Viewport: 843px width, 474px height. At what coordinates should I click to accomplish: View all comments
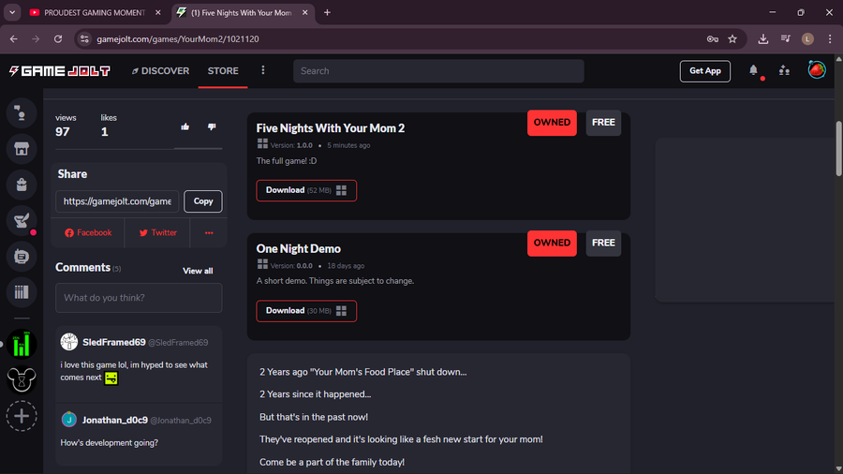(198, 271)
